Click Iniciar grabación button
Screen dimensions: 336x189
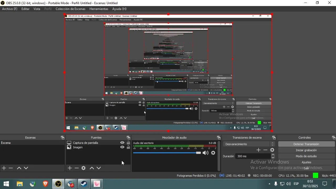[x=306, y=150]
